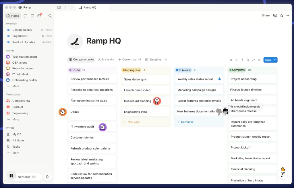
Task: Switch to the Timeline view tab
Action: coord(153,60)
